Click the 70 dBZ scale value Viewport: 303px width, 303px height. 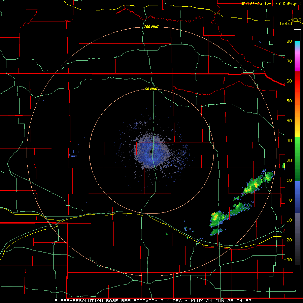coord(289,61)
